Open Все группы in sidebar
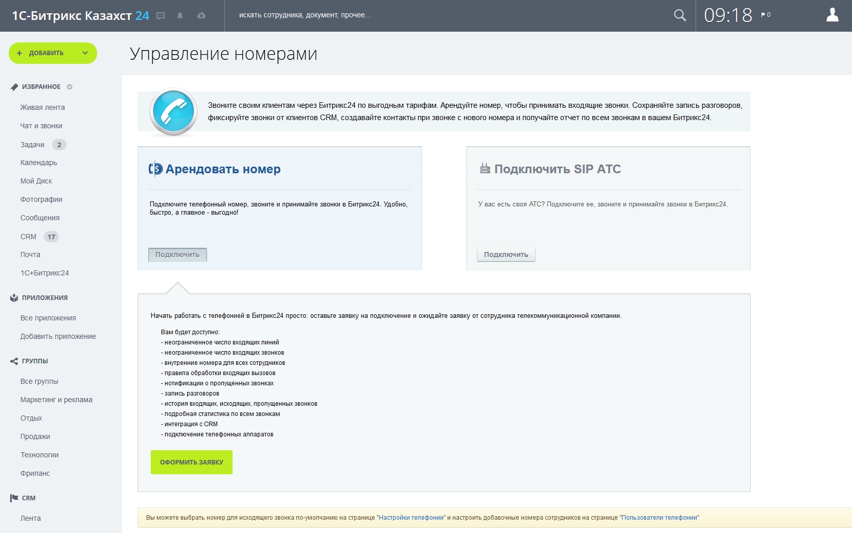 coord(39,381)
